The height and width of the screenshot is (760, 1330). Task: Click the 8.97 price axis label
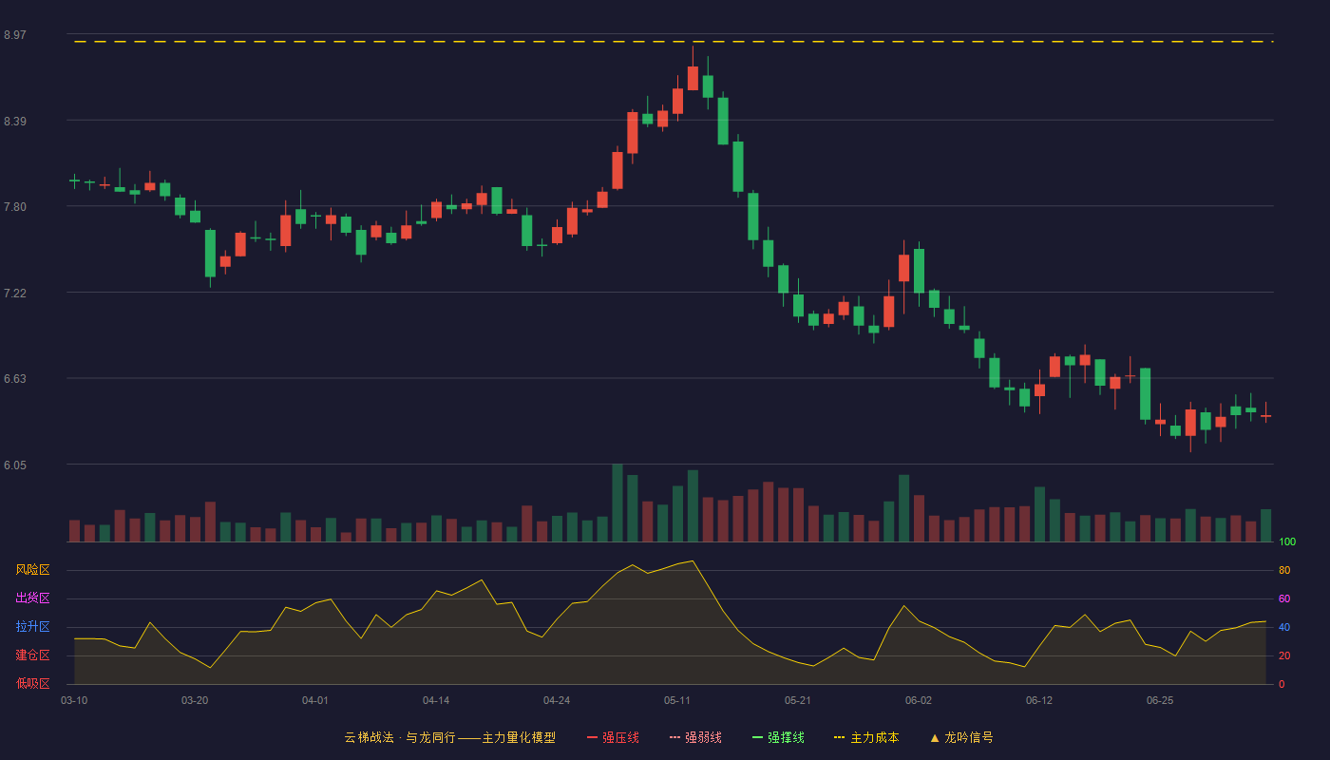(x=15, y=35)
